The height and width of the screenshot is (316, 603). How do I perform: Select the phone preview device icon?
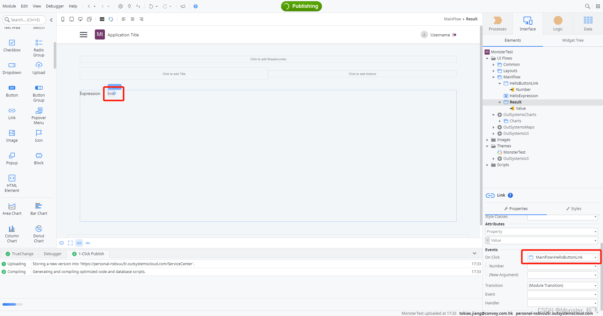pos(63,19)
